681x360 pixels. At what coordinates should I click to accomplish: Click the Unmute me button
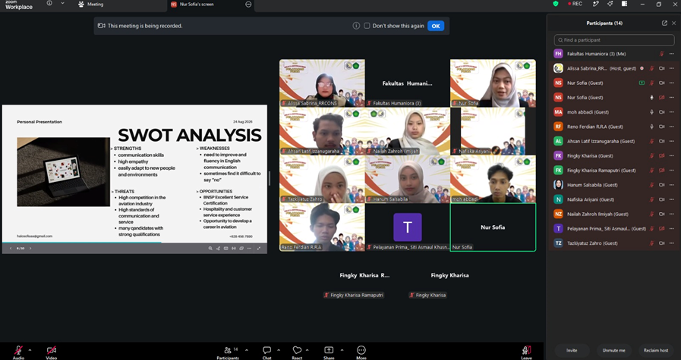(613, 350)
